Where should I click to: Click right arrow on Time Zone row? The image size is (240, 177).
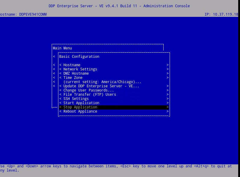168,78
